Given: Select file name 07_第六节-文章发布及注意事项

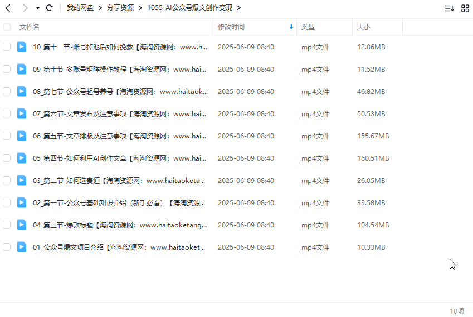Looking at the screenshot, I should (120, 114).
